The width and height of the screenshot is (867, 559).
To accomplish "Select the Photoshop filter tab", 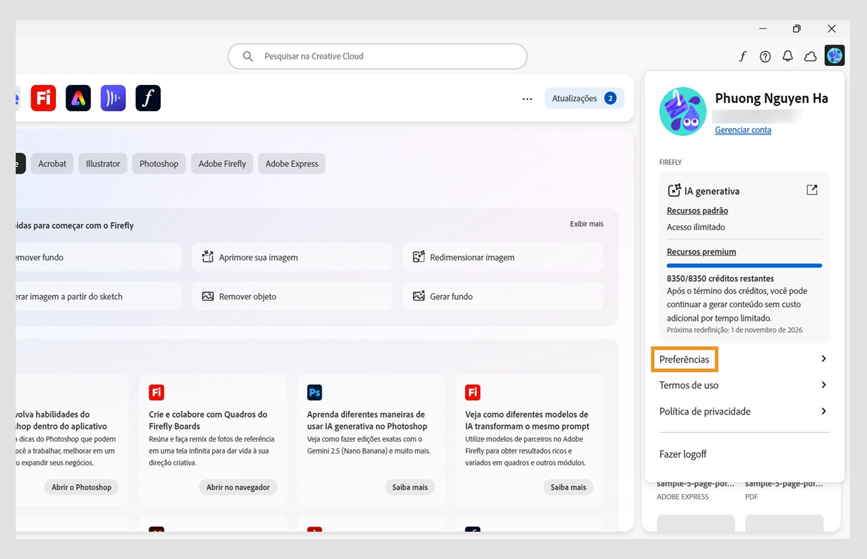I will point(159,163).
